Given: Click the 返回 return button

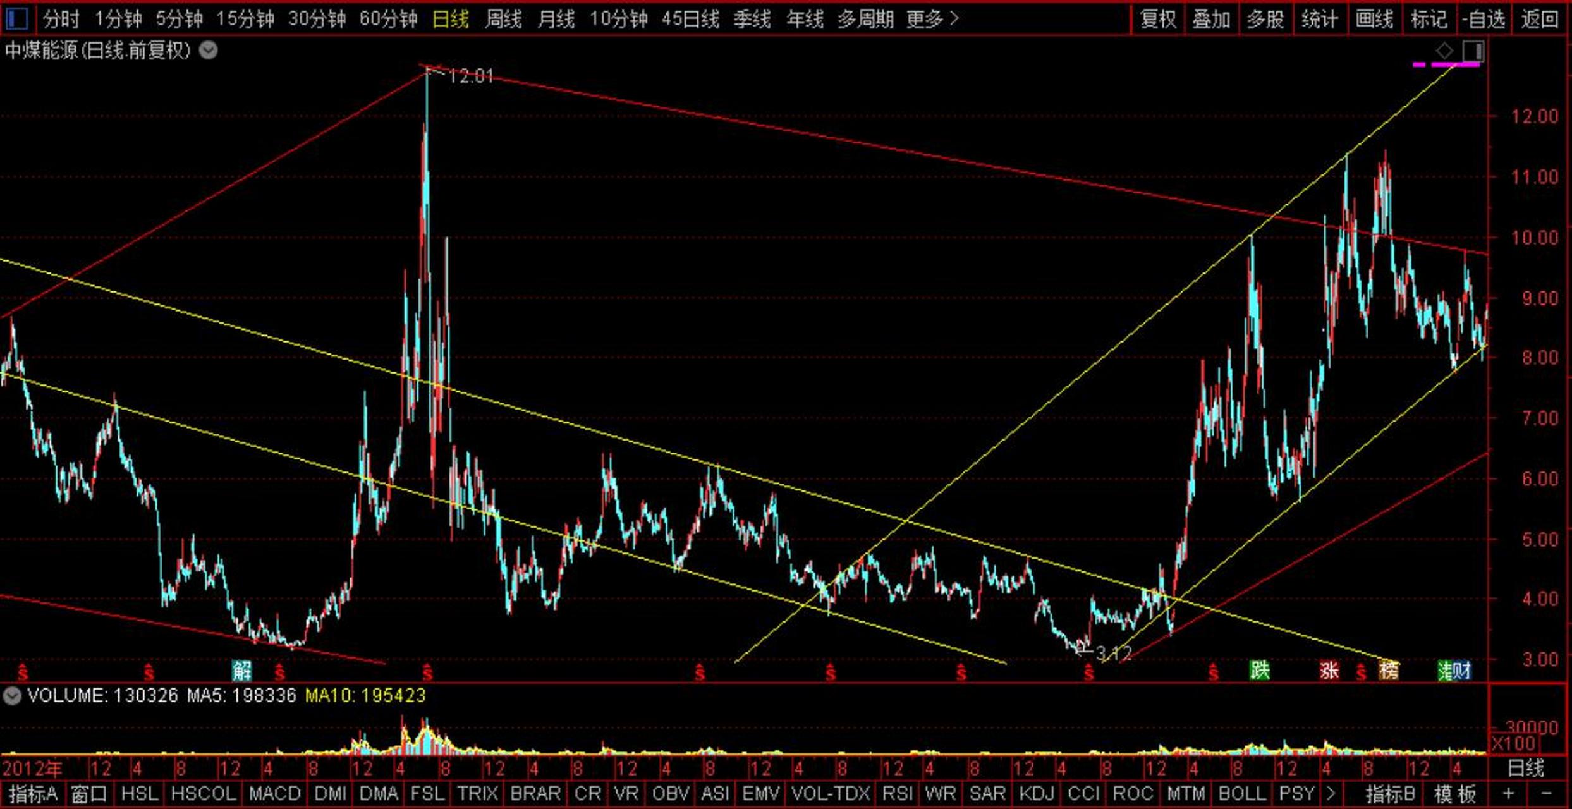Looking at the screenshot, I should pos(1539,19).
